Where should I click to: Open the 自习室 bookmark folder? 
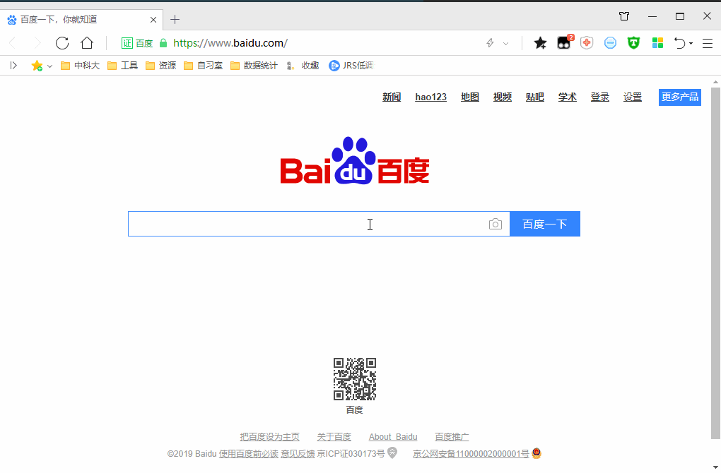(x=203, y=66)
